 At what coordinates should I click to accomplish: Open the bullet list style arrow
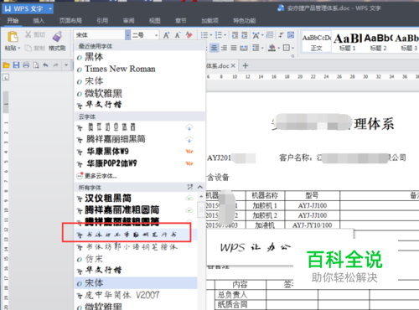(211, 35)
